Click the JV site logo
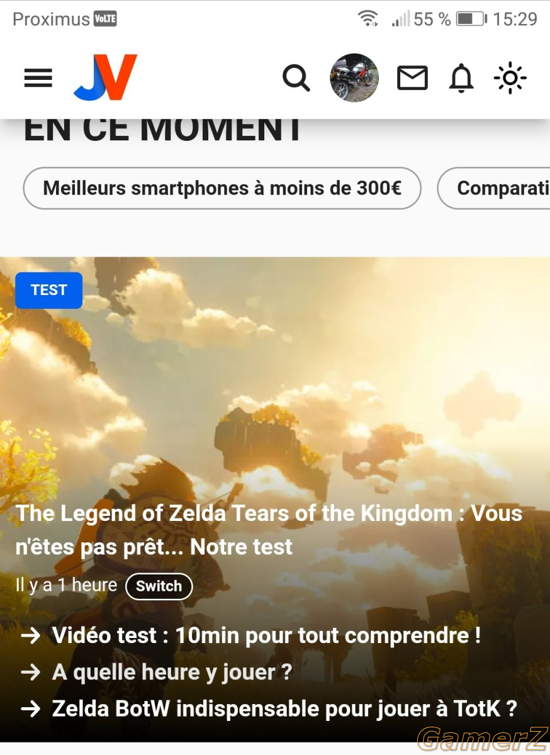 [x=105, y=77]
